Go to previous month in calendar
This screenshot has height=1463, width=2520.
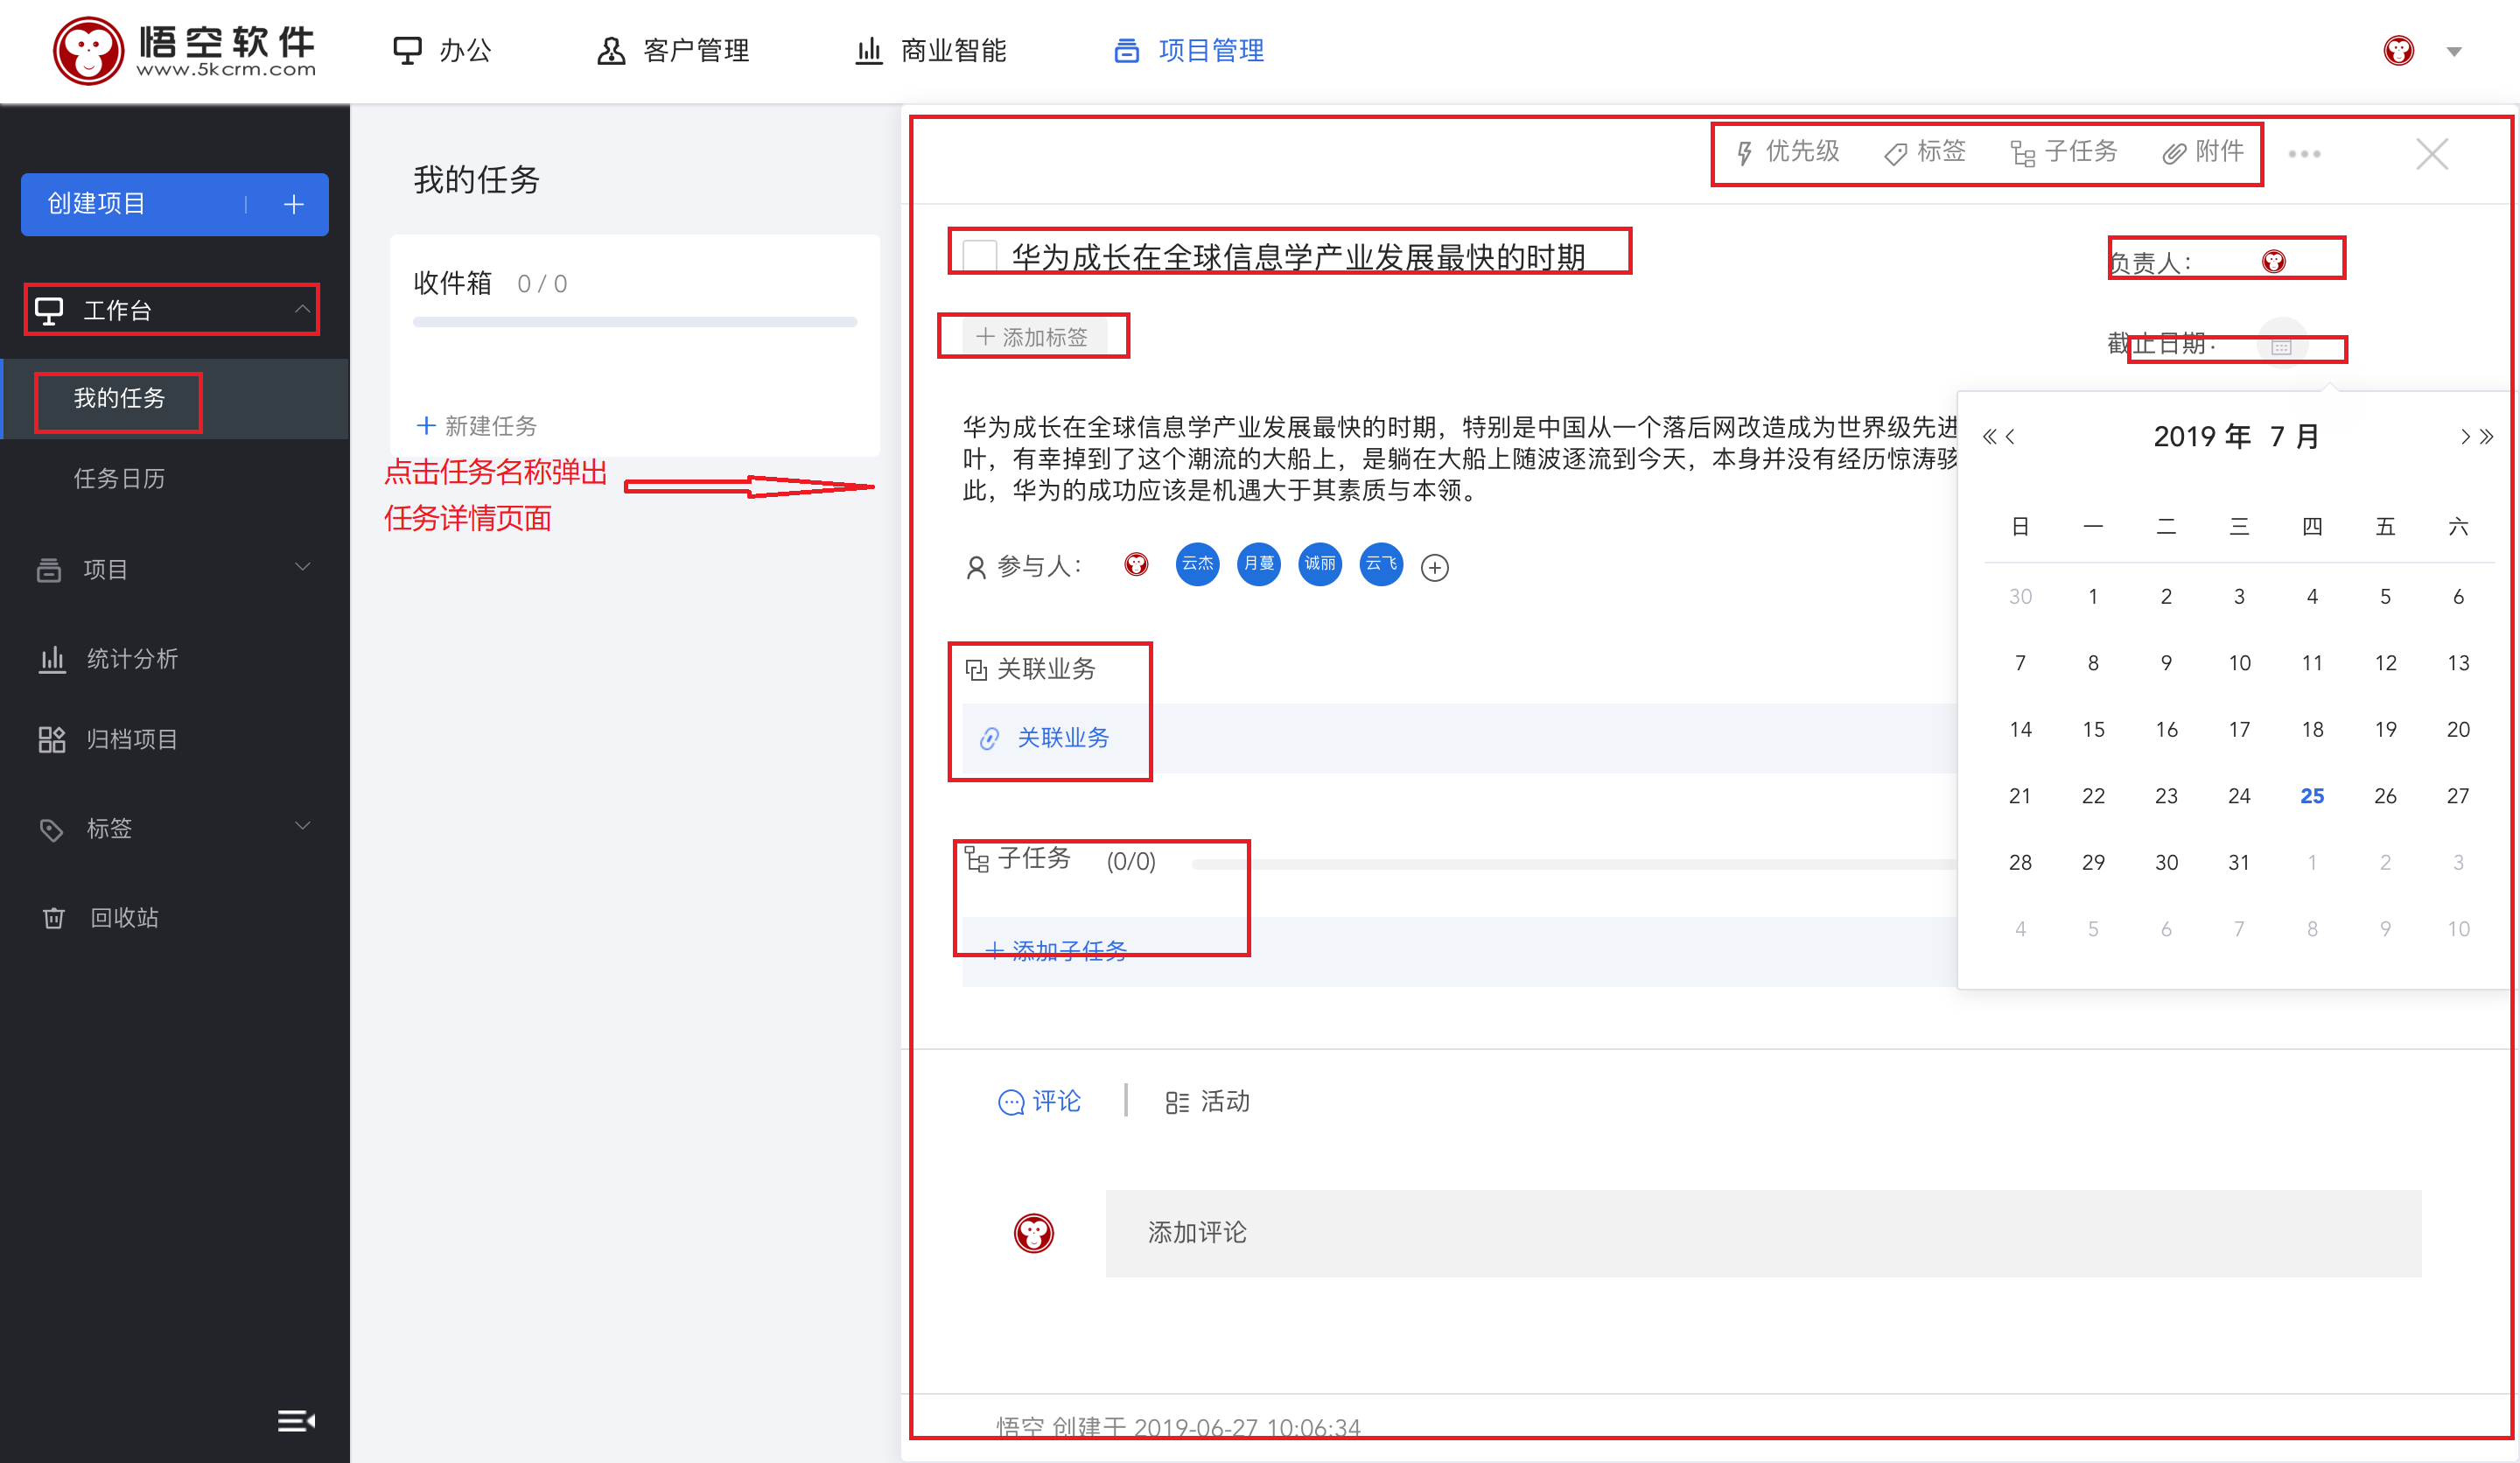pos(2010,437)
